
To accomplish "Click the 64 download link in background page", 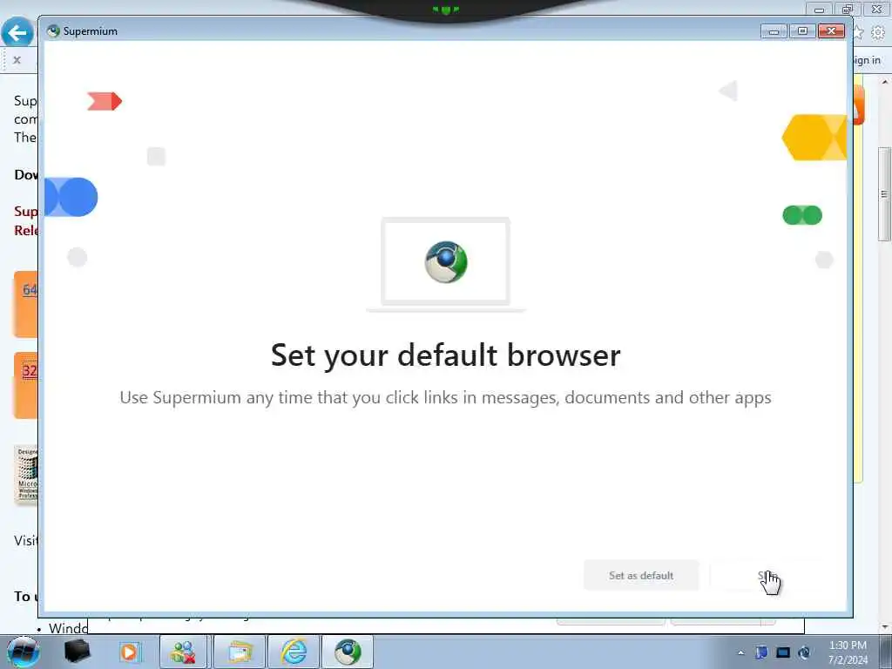I will coord(30,289).
